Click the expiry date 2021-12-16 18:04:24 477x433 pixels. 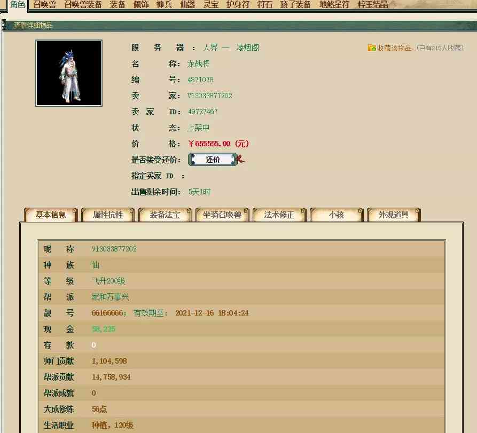[212, 313]
